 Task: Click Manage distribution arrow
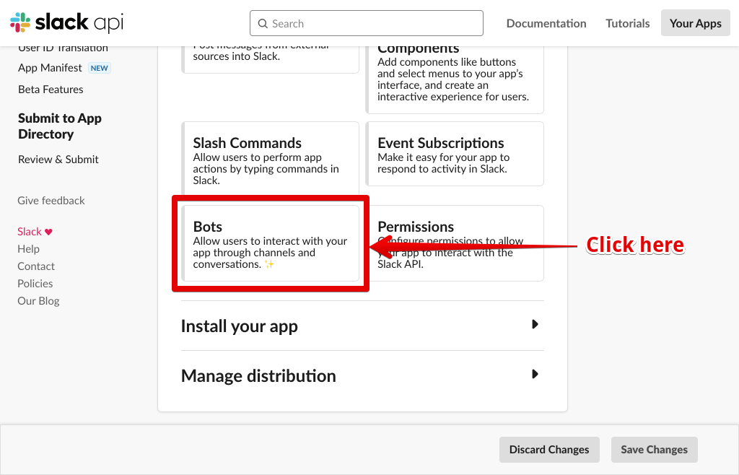click(x=535, y=374)
